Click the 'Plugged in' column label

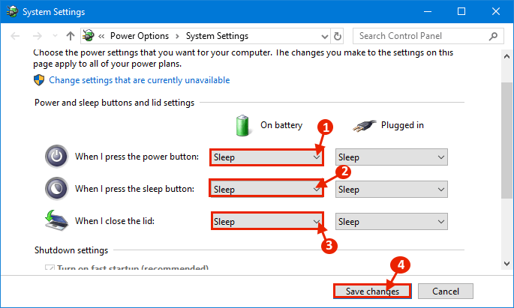tap(402, 125)
